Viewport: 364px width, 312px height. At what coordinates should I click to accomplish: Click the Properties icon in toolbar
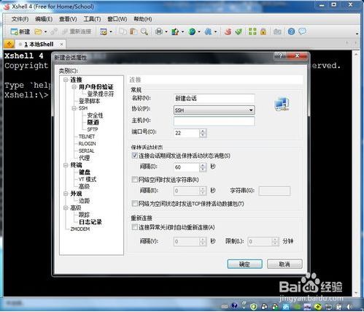click(104, 31)
